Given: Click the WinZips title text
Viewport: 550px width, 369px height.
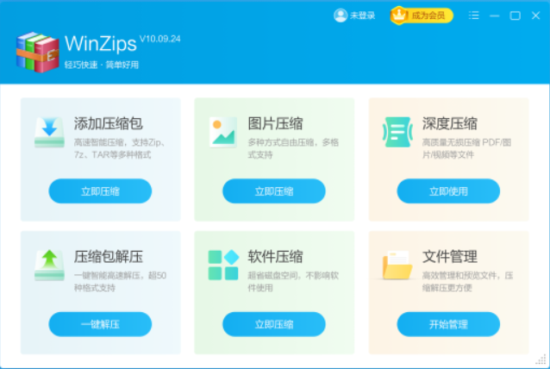Looking at the screenshot, I should pyautogui.click(x=101, y=44).
